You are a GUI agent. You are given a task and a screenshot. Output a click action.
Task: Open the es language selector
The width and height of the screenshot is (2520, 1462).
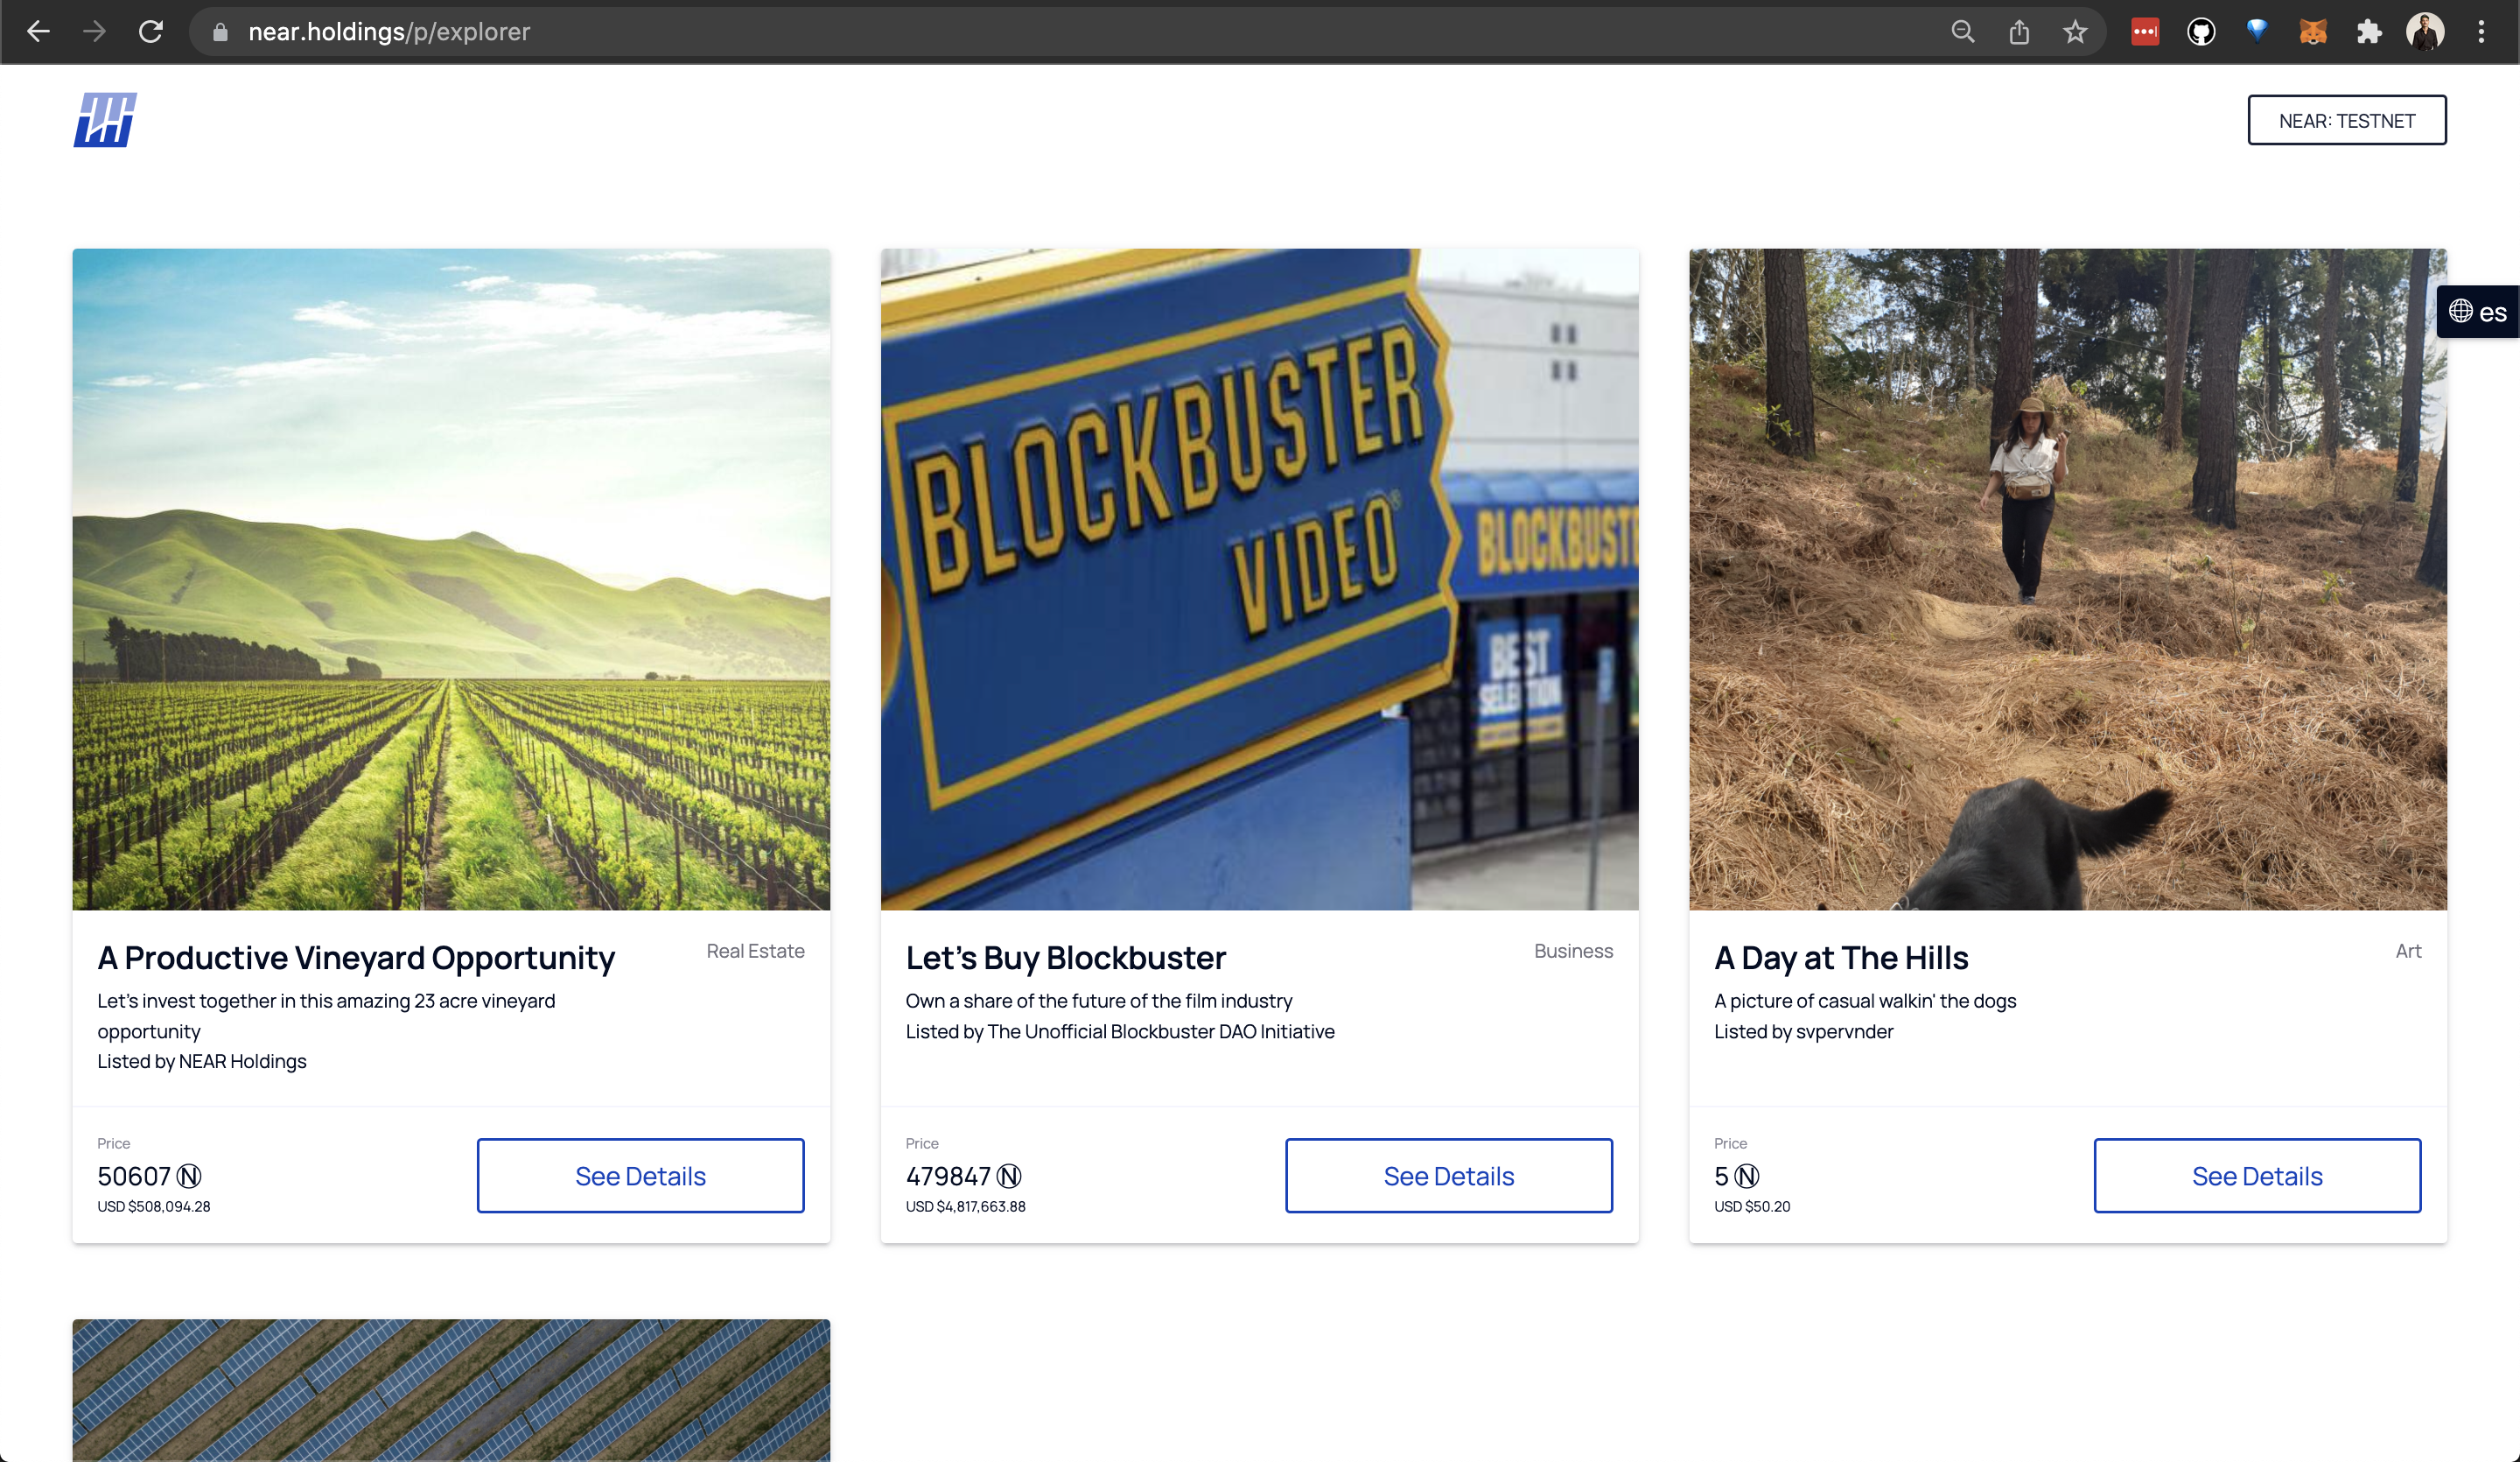tap(2478, 313)
